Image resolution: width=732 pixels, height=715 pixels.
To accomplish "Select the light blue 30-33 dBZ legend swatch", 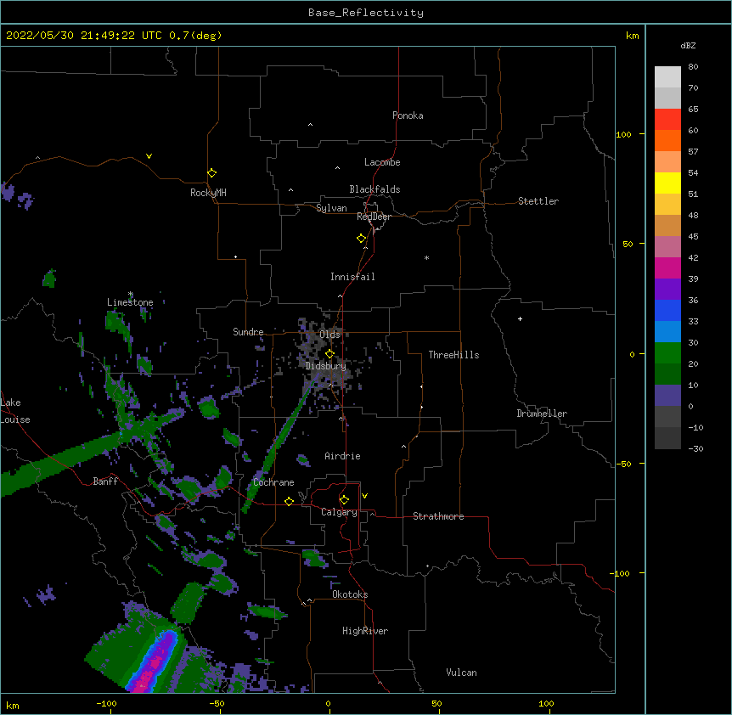I will pos(667,331).
